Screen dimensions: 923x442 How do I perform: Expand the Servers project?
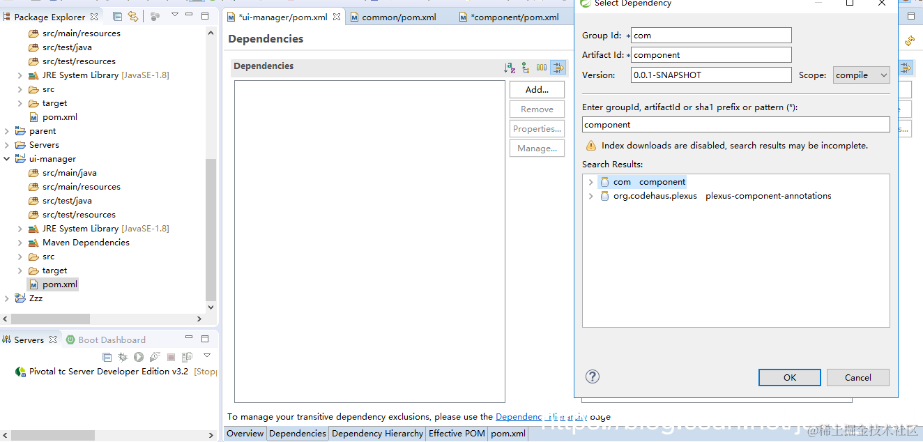7,145
